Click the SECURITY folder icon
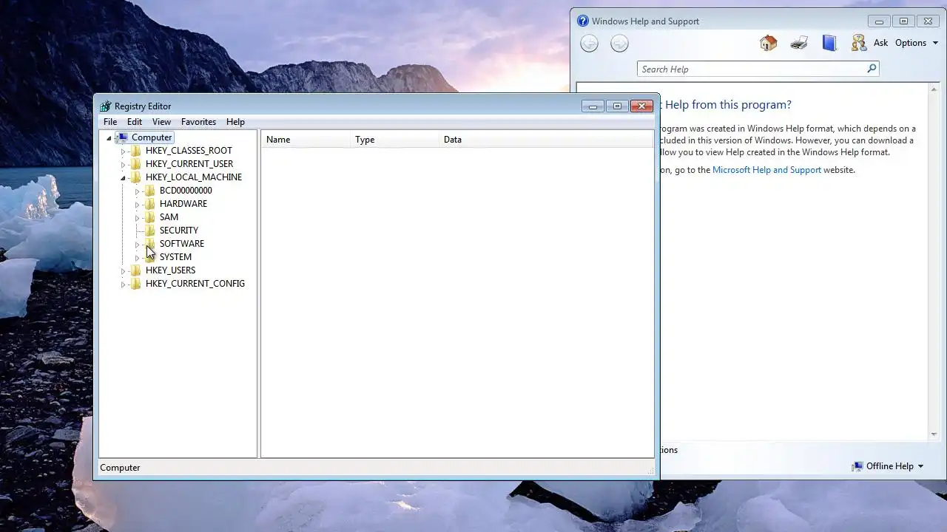 point(149,231)
